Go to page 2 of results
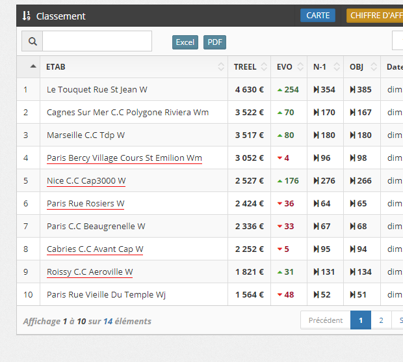 pos(381,320)
